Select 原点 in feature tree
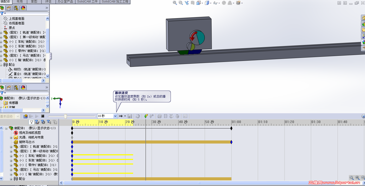The width and height of the screenshot is (365, 186). click(x=12, y=28)
